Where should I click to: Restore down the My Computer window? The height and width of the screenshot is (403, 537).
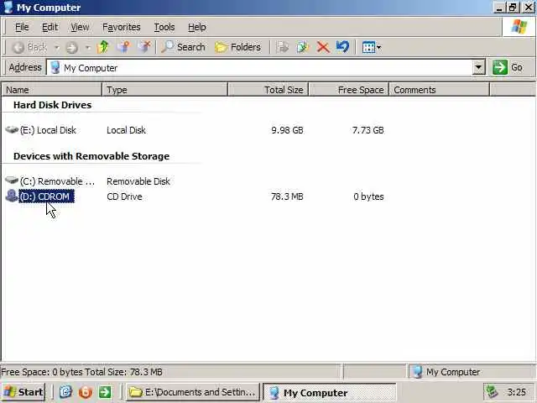coord(513,8)
